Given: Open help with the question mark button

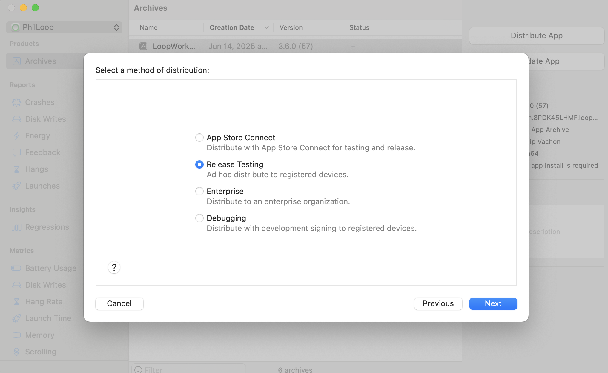Looking at the screenshot, I should [x=114, y=267].
